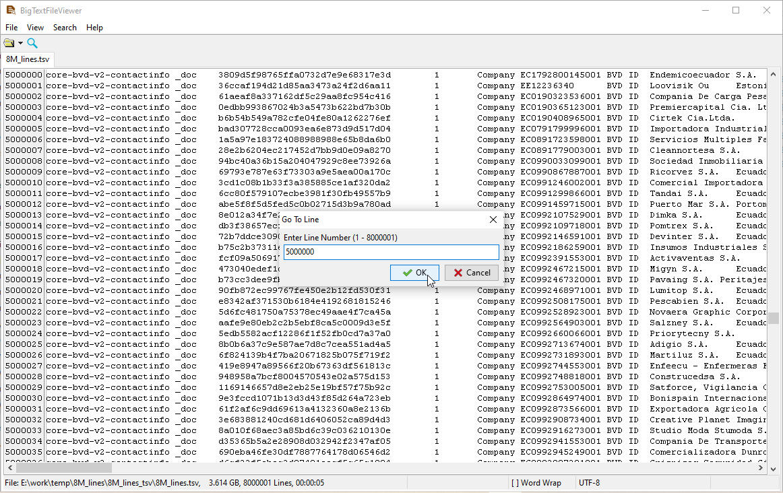Click ID EC0992468971001
The image size is (783, 493).
click(x=560, y=290)
